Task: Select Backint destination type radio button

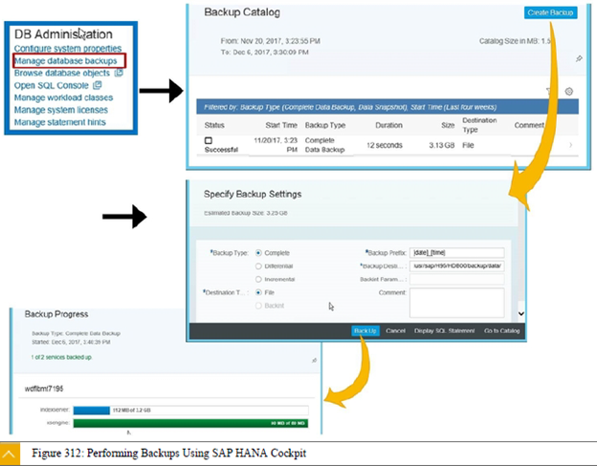Action: click(258, 306)
